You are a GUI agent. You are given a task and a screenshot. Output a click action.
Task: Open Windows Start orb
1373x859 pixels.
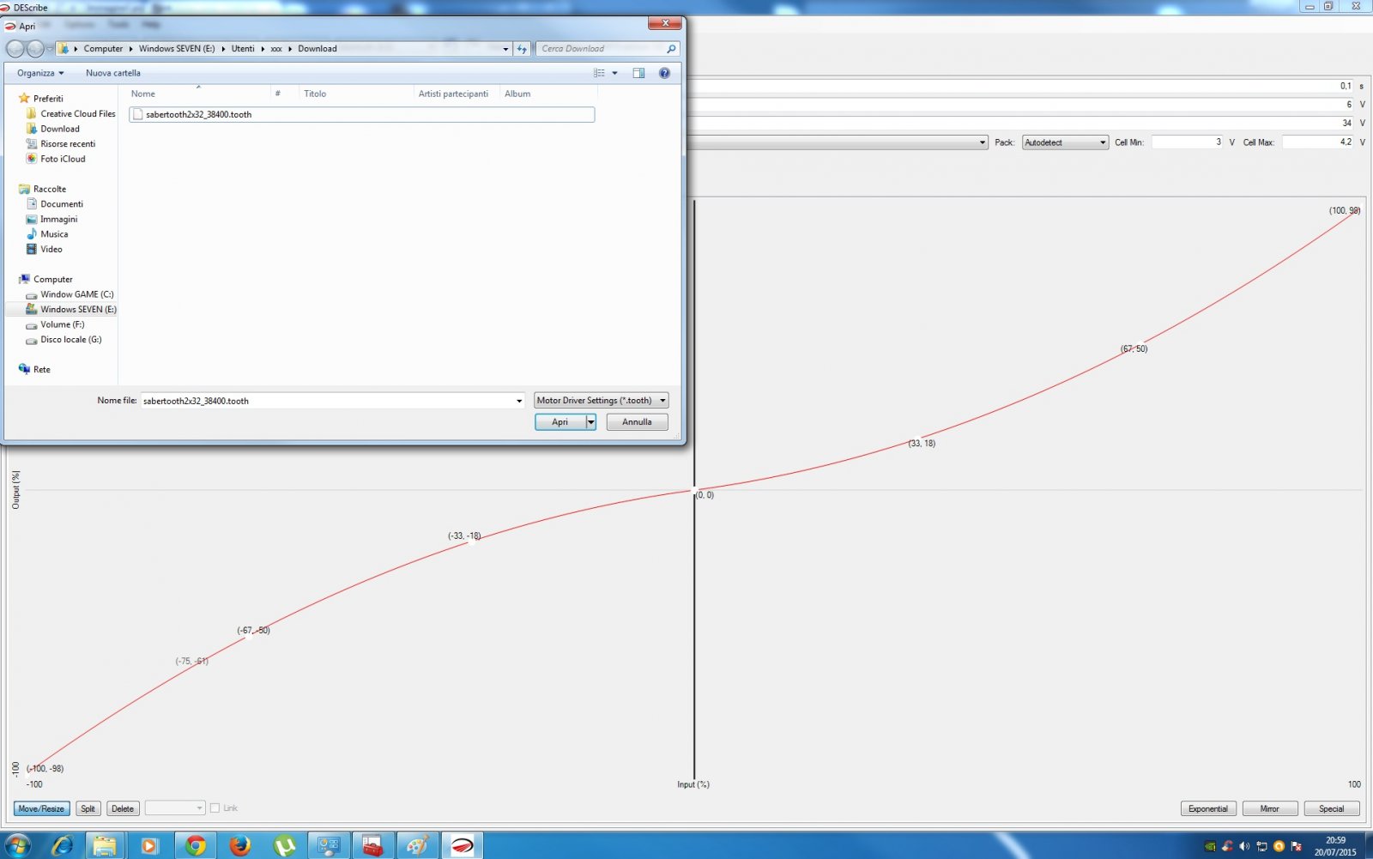pyautogui.click(x=17, y=845)
